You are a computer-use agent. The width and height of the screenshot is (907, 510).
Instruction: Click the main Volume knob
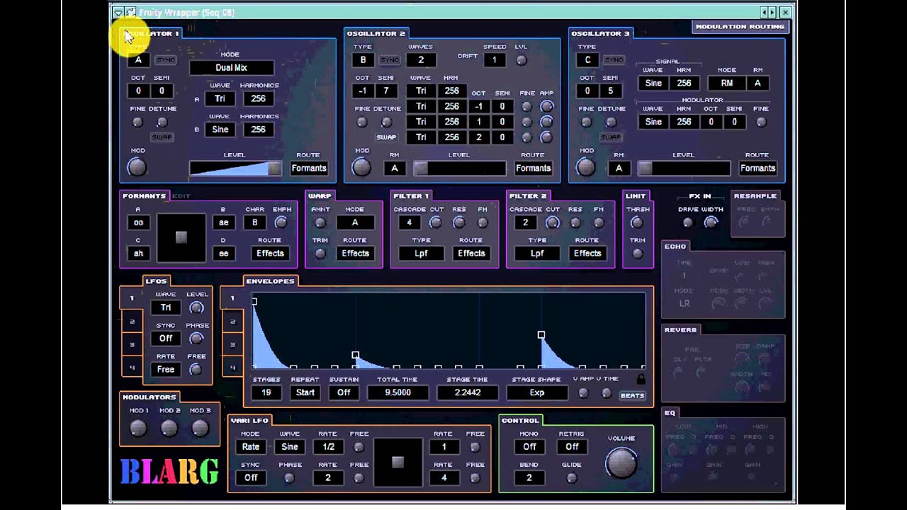[621, 463]
